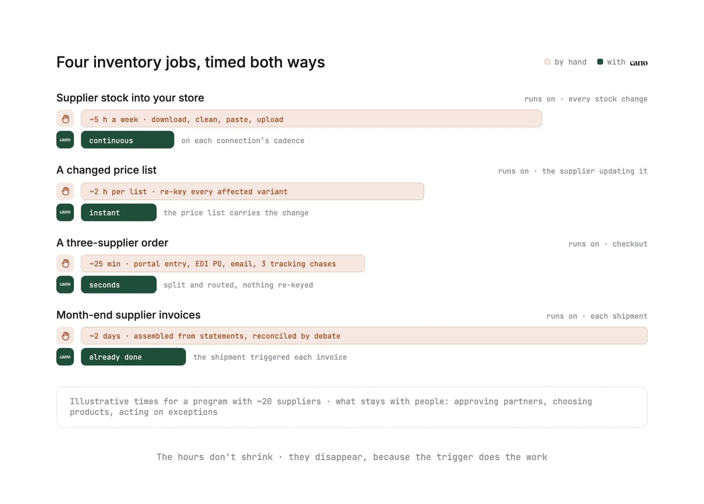
Task: Click the carro icon beside 'already done'
Action: (x=65, y=357)
